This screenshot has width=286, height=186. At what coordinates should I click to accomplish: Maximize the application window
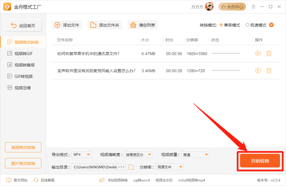tap(271, 7)
